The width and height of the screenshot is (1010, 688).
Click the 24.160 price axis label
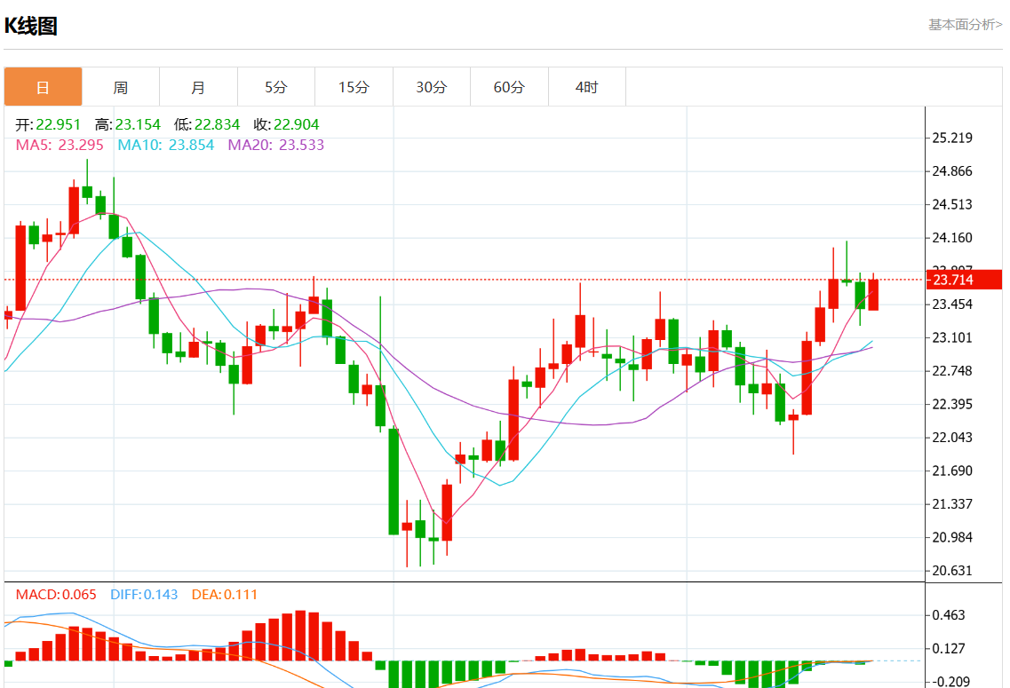point(952,238)
